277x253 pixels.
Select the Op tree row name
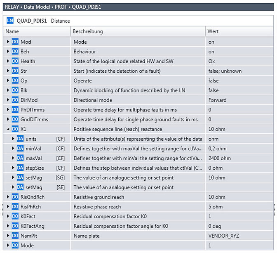tap(24, 81)
